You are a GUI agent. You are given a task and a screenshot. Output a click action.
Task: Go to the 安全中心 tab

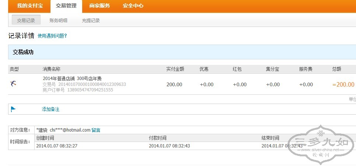133,6
